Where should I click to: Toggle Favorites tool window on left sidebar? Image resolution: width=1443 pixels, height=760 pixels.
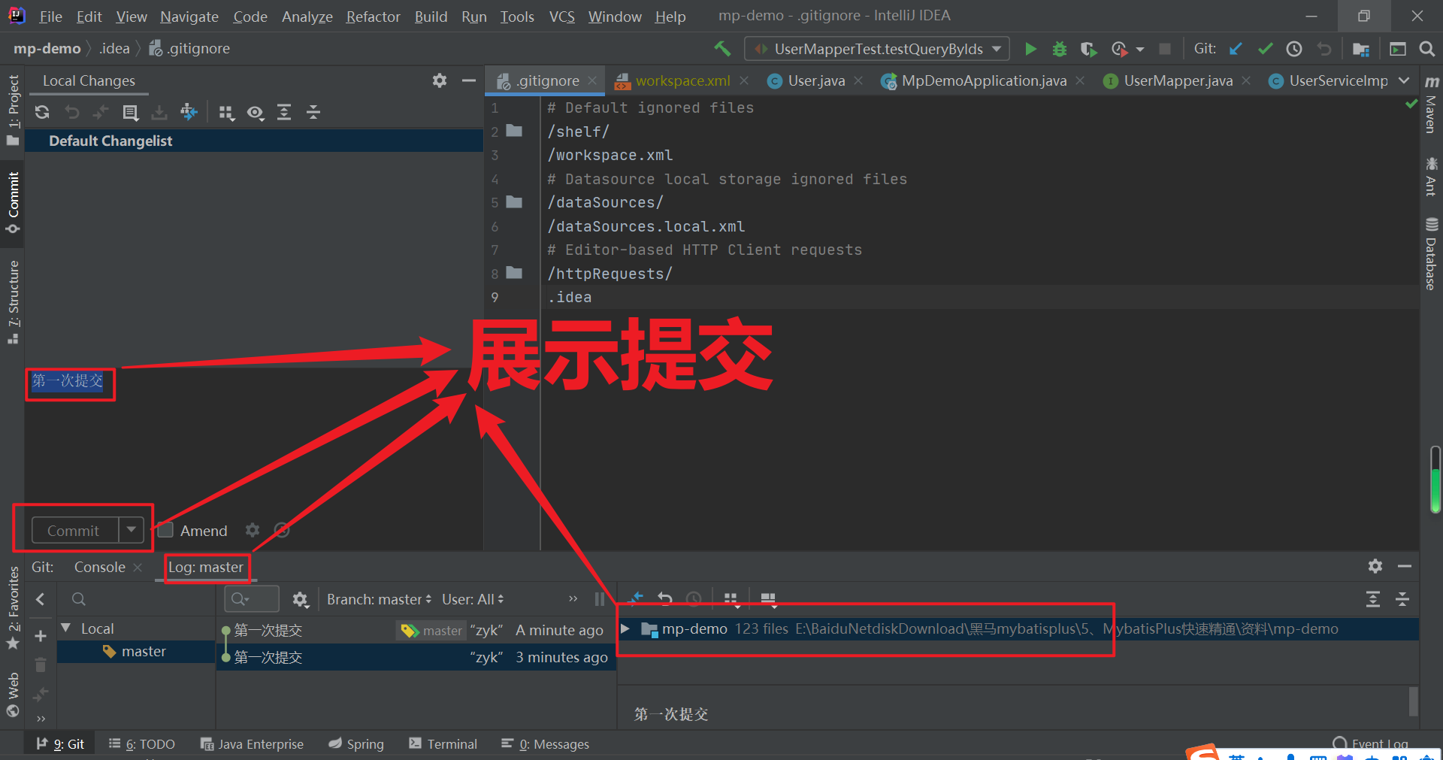click(x=13, y=607)
